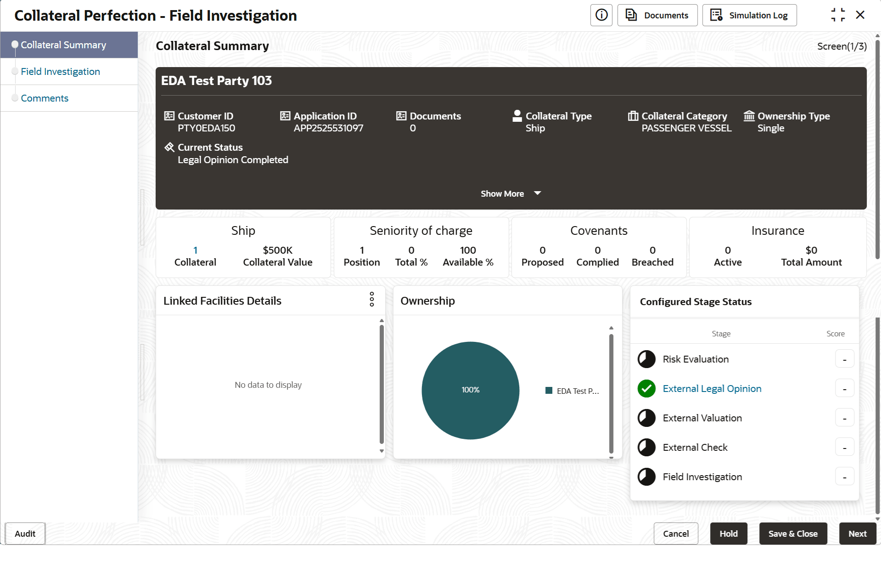Click the Audit button
The image size is (881, 562).
pos(25,534)
